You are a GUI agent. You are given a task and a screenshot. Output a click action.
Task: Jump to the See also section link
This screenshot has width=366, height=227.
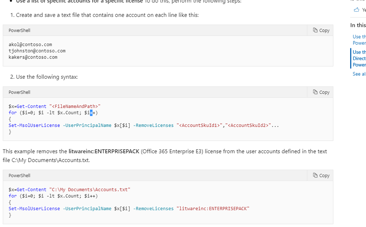click(x=359, y=74)
